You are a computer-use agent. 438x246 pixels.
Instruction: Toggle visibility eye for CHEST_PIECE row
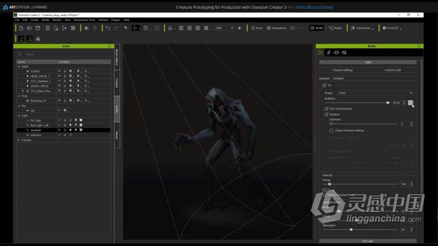59,86
